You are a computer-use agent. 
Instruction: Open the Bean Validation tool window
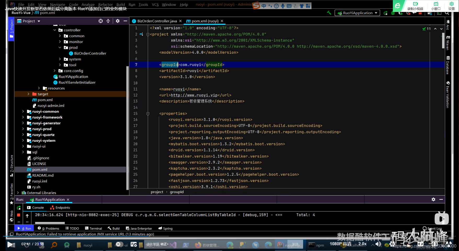pyautogui.click(x=448, y=94)
